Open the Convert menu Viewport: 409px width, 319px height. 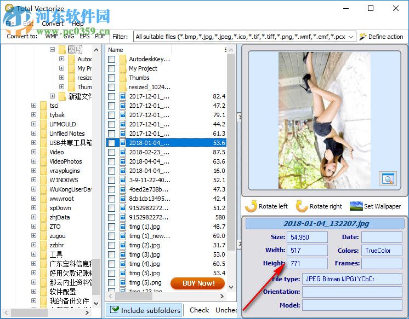pos(53,24)
